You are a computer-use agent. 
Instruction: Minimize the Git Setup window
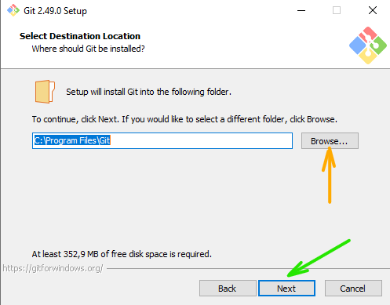tap(301, 10)
